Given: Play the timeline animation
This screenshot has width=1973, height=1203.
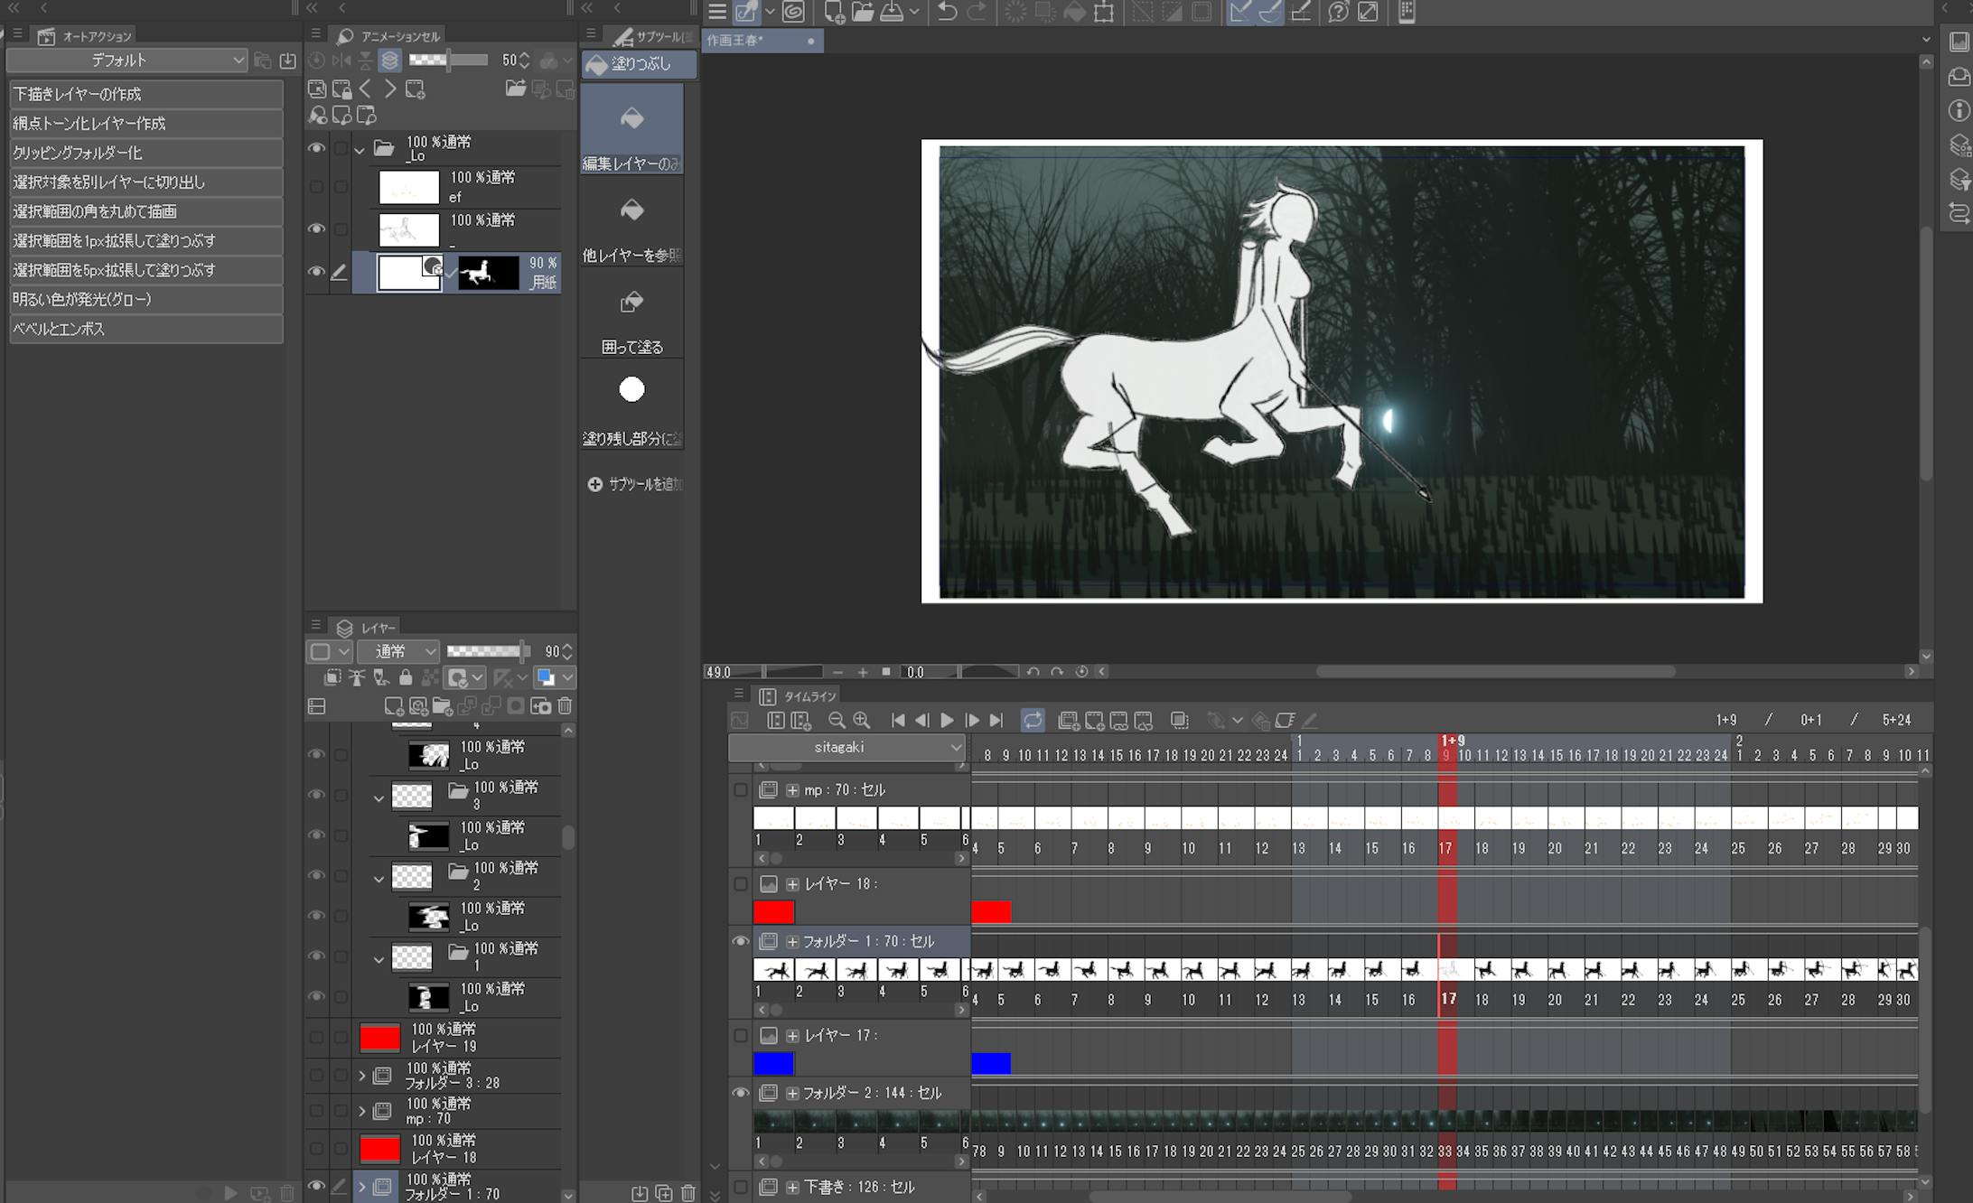Looking at the screenshot, I should 947,720.
